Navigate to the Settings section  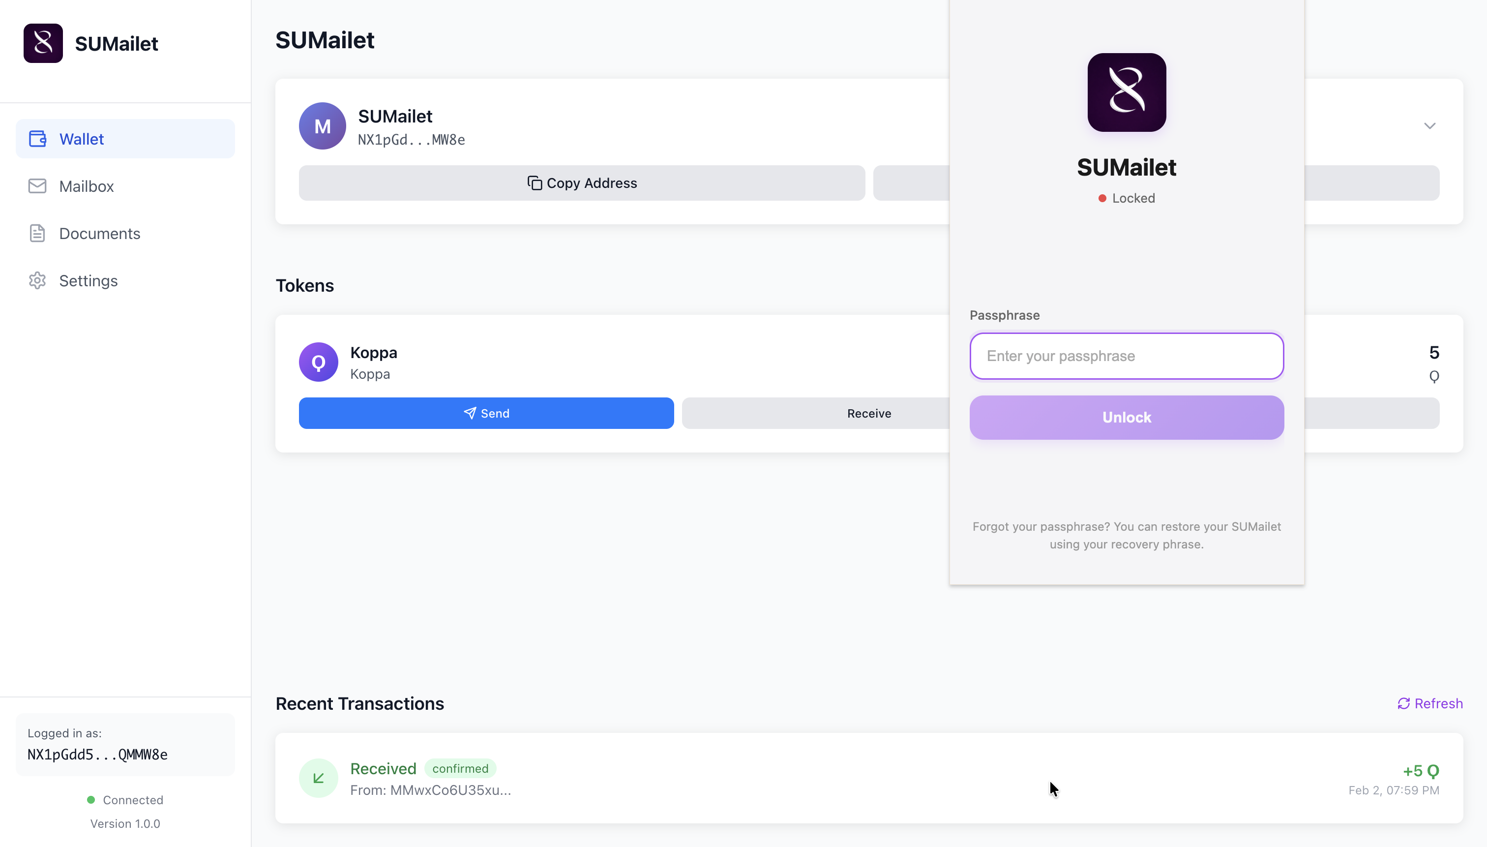[x=89, y=281]
